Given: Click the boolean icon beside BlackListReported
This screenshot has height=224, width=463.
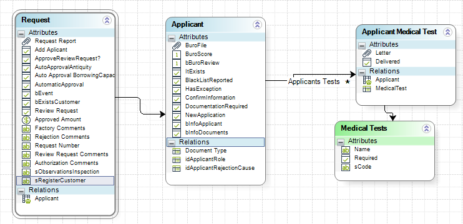Looking at the screenshot, I should 177,81.
